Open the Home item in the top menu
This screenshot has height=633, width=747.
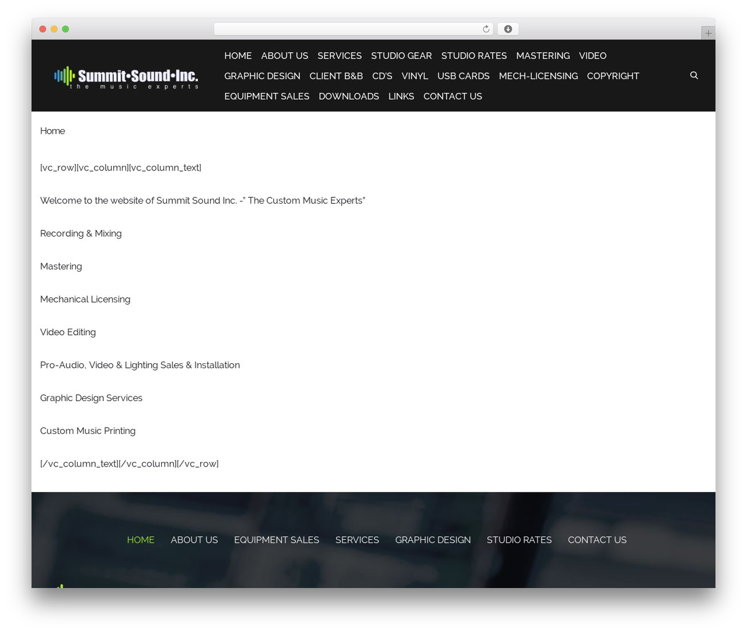238,55
